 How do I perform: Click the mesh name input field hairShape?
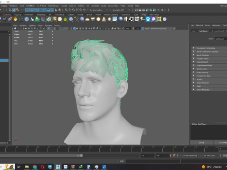point(221,39)
